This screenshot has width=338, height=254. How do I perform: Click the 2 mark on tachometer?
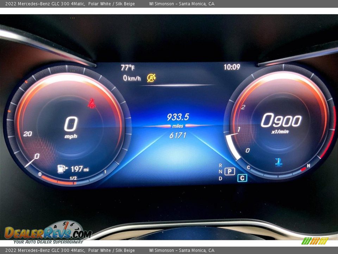(243, 107)
